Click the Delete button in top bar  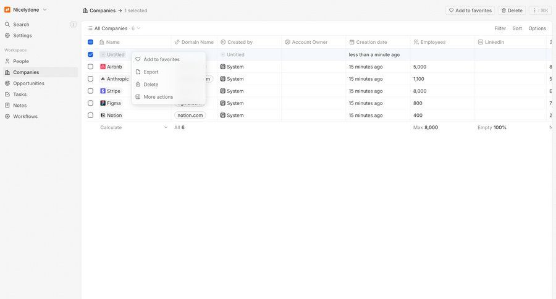[512, 11]
